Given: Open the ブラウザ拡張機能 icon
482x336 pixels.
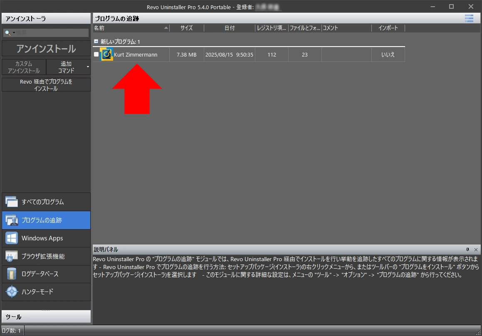Looking at the screenshot, I should point(11,256).
